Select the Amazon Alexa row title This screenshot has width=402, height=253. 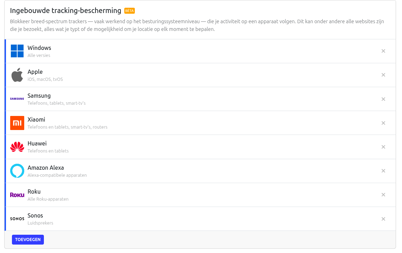46,168
